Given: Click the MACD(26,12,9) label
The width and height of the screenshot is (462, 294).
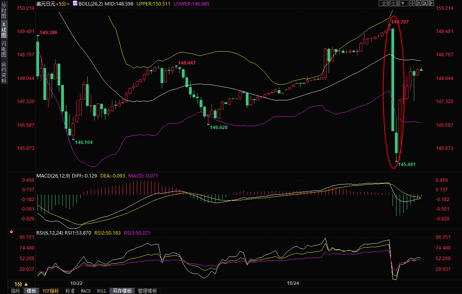Looking at the screenshot, I should click(x=53, y=176).
